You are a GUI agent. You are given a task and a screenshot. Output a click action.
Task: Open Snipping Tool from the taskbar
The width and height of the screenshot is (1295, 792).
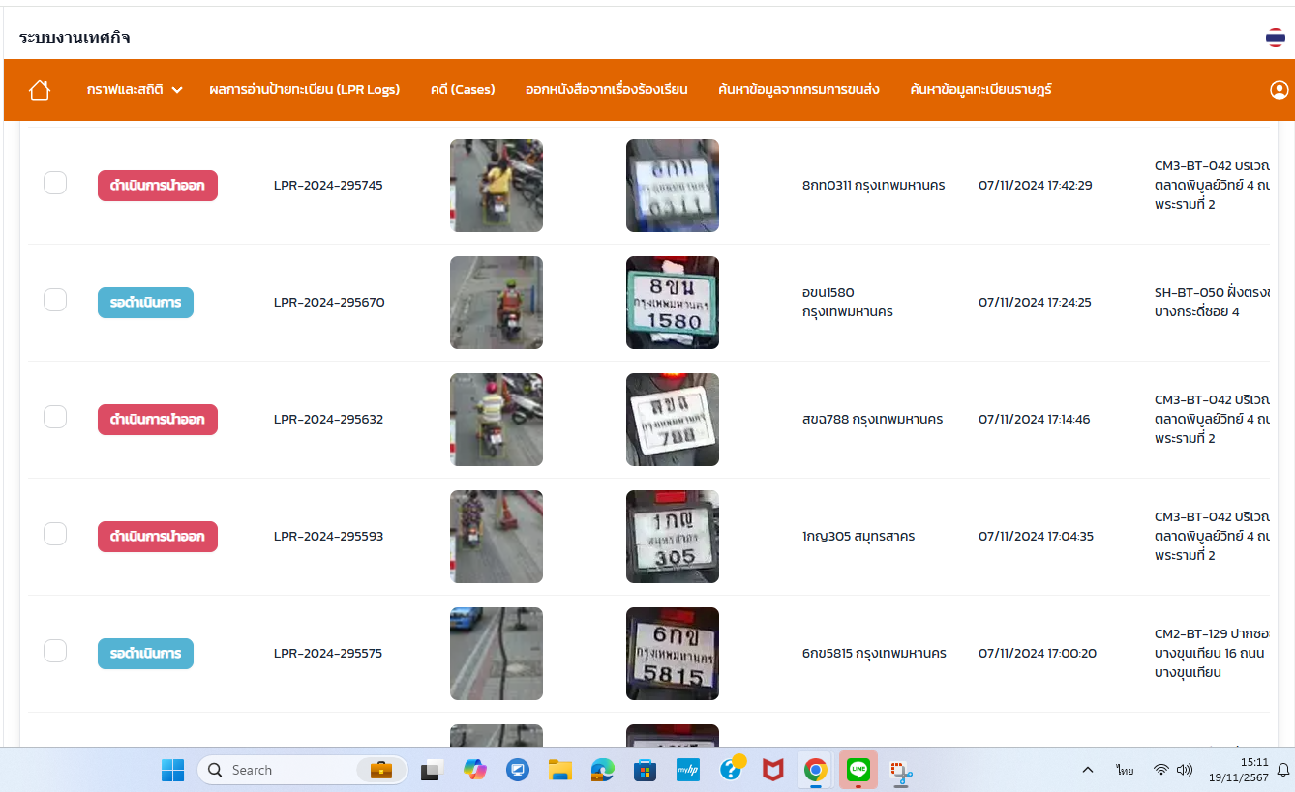tap(901, 770)
